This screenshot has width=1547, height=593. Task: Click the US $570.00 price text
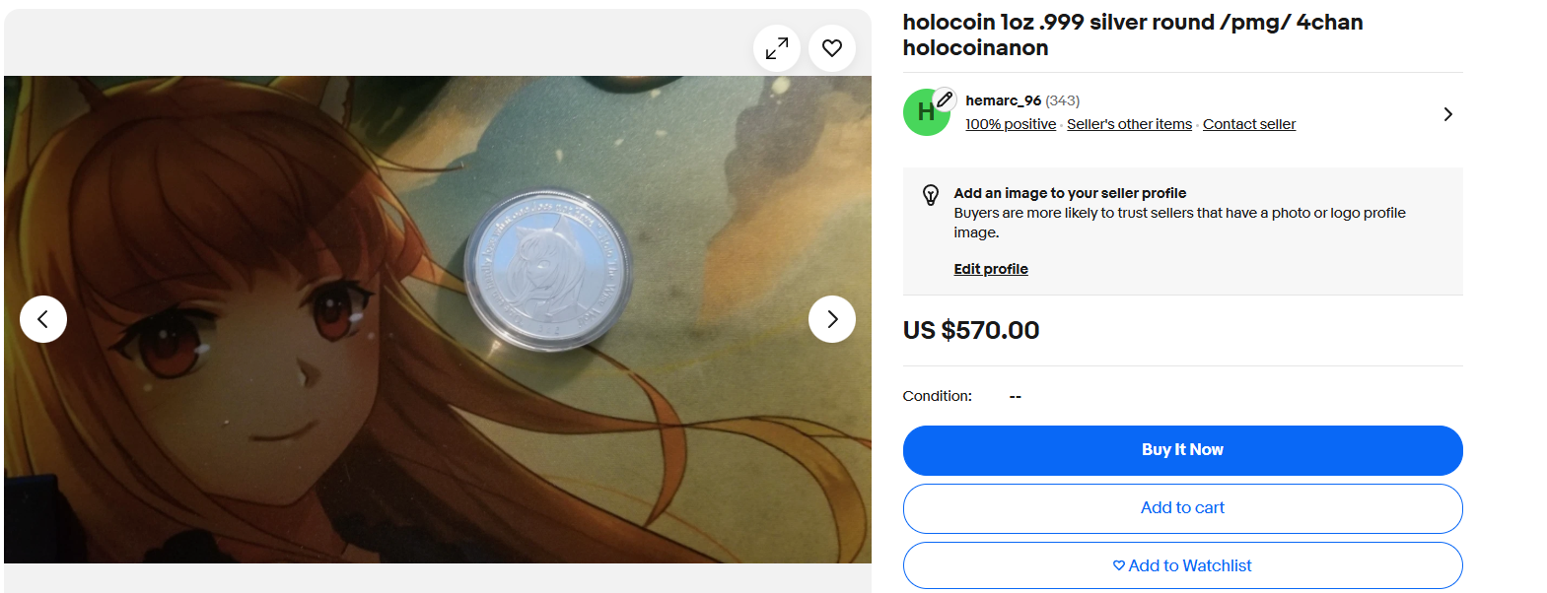971,330
